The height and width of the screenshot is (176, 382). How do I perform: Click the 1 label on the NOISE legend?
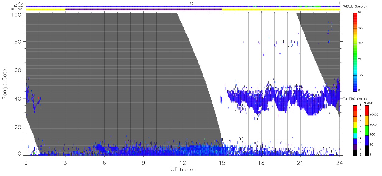coord(370,154)
